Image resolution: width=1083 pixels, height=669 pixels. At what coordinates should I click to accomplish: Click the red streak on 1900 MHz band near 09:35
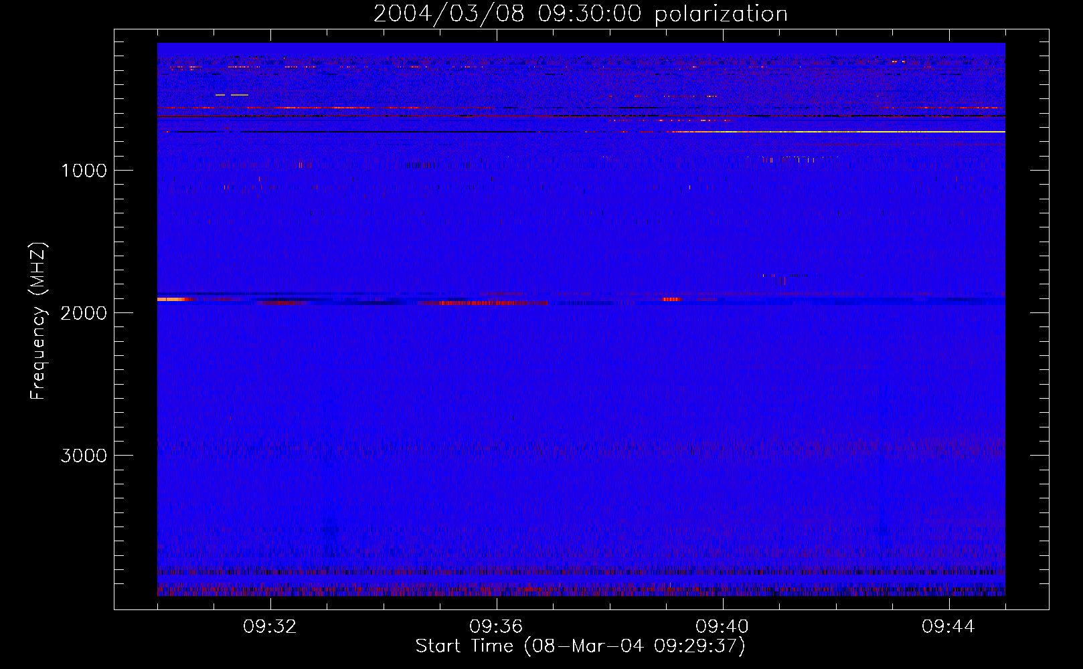[482, 302]
